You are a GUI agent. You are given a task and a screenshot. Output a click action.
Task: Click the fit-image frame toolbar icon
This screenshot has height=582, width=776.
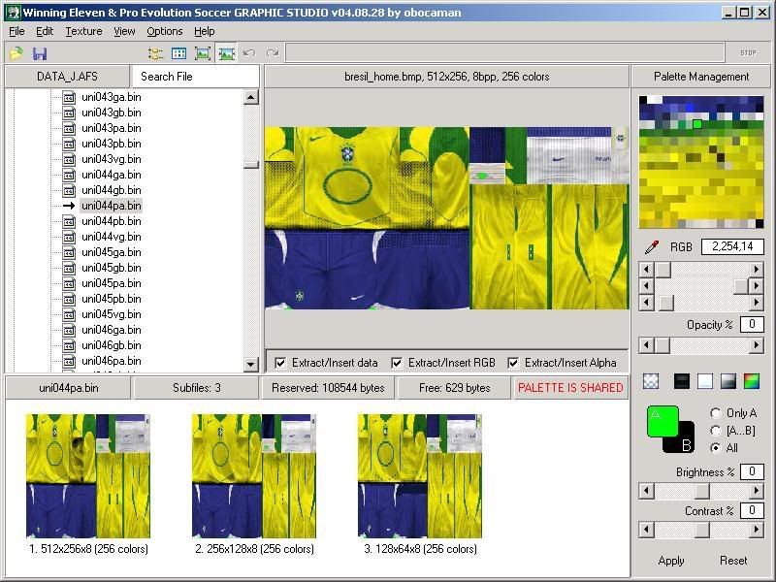203,53
